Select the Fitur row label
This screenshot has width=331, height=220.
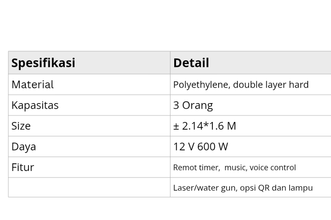pyautogui.click(x=22, y=168)
